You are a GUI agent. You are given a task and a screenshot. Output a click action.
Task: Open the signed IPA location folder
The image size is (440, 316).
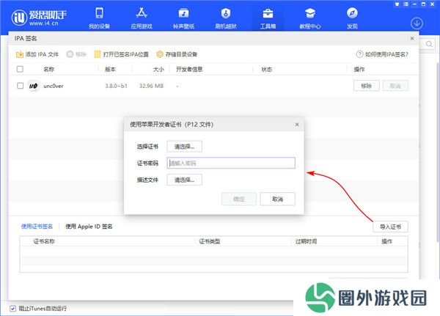[122, 54]
